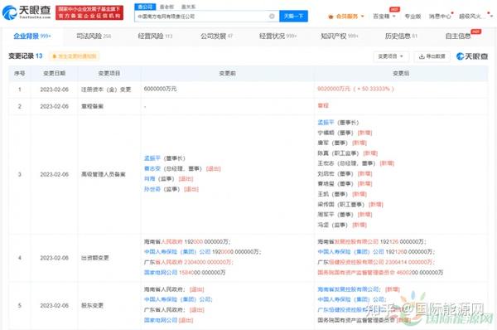Switch to the 自主信息 tab
Image resolution: width=497 pixels, height=330 pixels.
[458, 36]
